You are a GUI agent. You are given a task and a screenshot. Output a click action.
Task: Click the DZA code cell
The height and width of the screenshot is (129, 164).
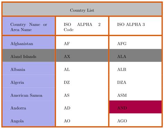[136, 81]
